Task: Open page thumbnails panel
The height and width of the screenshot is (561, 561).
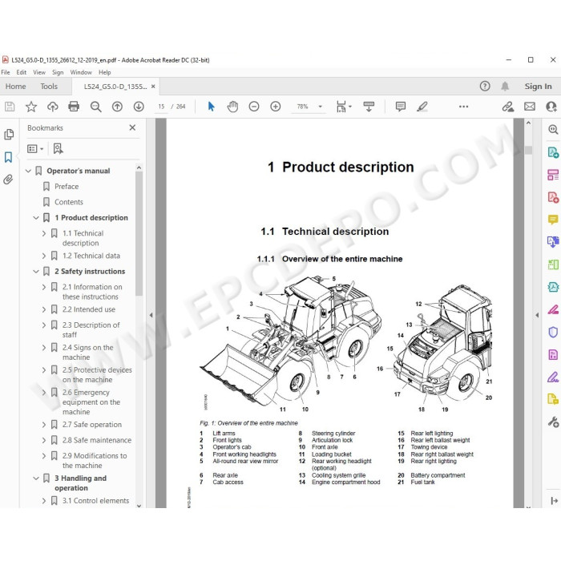Action: (9, 135)
